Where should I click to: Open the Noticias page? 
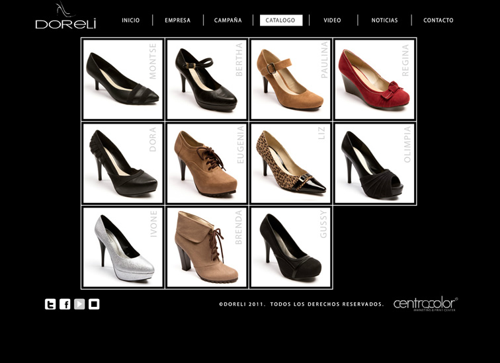384,20
